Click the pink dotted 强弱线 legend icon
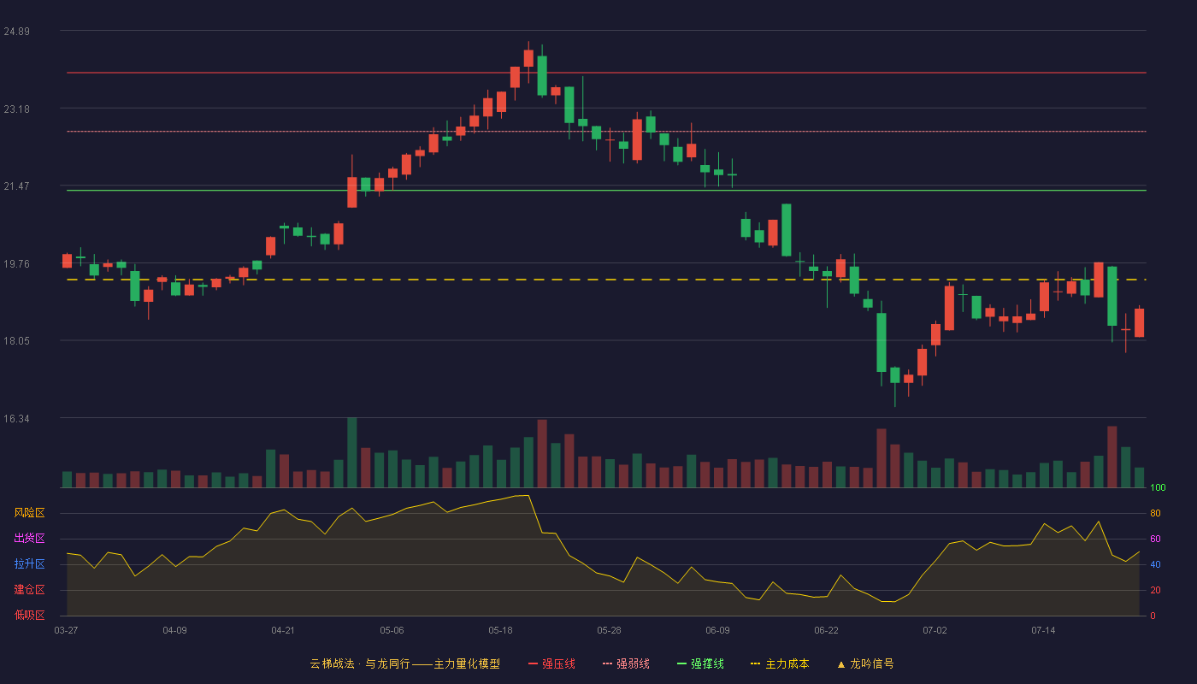1197x684 pixels. 607,663
